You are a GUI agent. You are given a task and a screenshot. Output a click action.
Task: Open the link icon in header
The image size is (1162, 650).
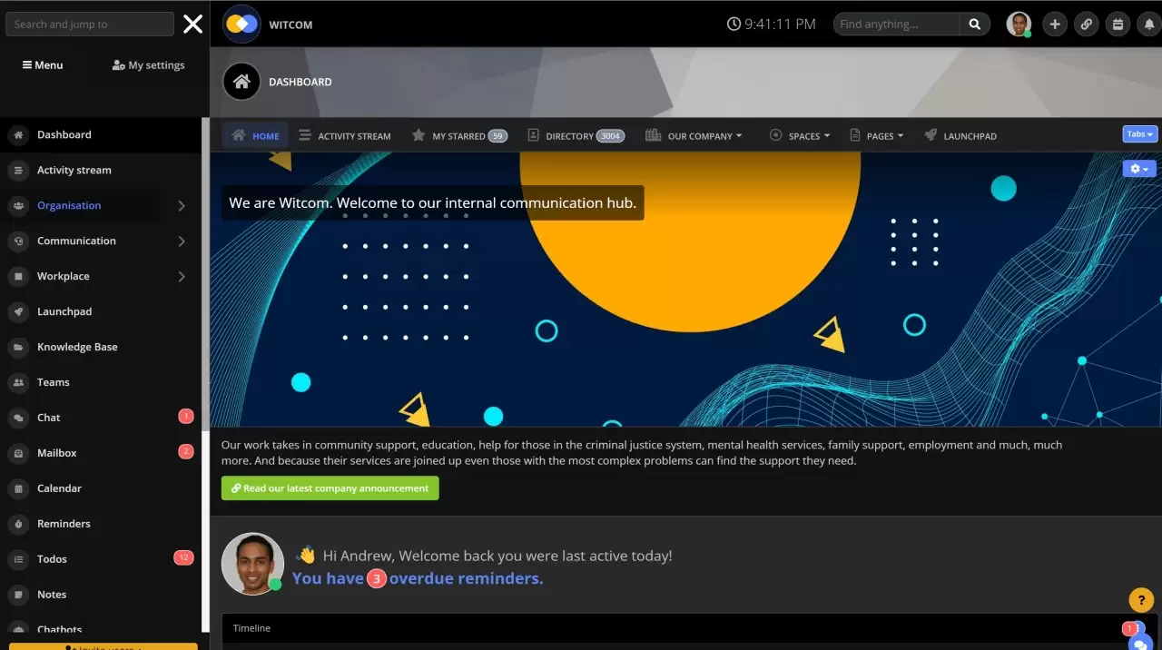point(1086,25)
